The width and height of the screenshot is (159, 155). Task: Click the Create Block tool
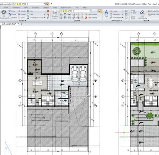tap(153, 11)
